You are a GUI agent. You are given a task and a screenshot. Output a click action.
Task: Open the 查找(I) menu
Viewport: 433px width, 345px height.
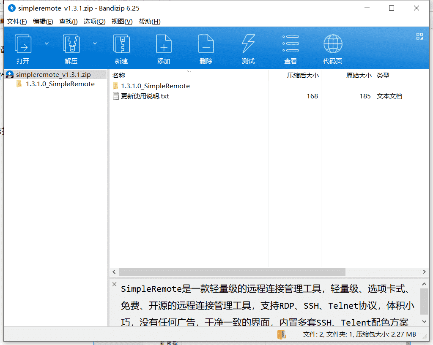[69, 22]
